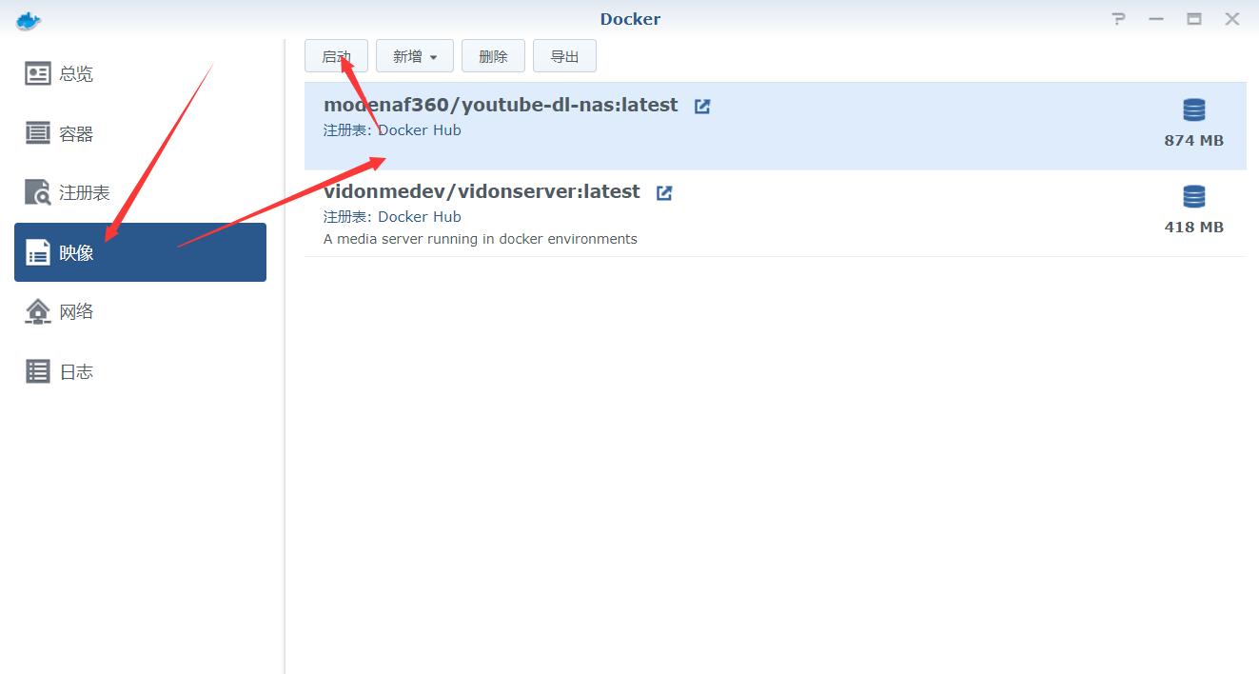The image size is (1259, 674).
Task: Open the help question mark button
Action: coord(1118,19)
